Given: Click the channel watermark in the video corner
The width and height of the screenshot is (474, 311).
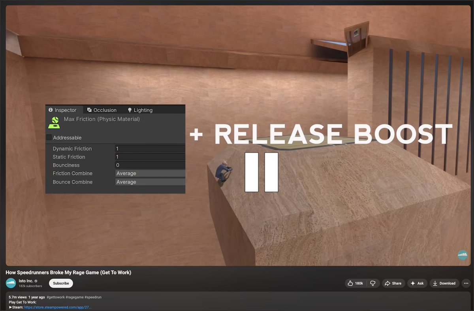Looking at the screenshot, I should [x=462, y=255].
